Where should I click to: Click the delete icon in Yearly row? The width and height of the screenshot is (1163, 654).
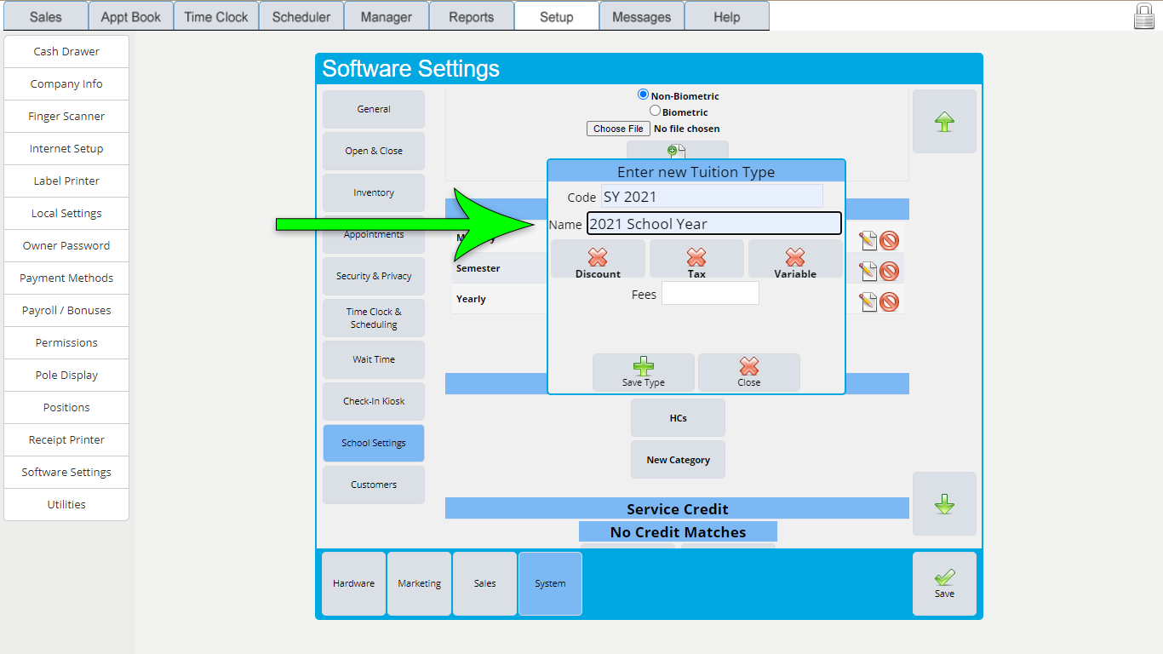coord(889,301)
